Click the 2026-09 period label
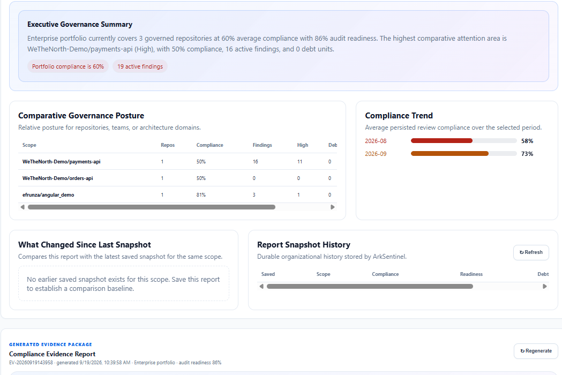Image resolution: width=562 pixels, height=375 pixels. click(376, 154)
